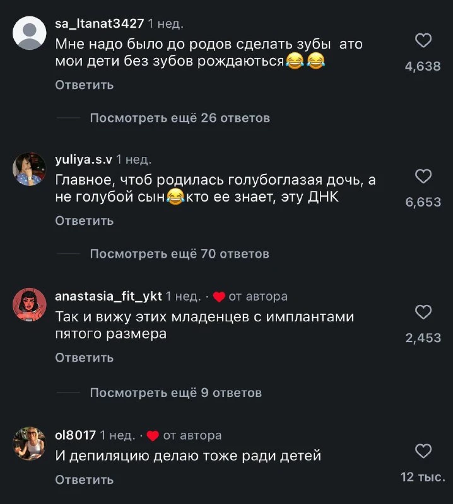
Task: Open ol8017's avatar photo
Action: [x=29, y=444]
